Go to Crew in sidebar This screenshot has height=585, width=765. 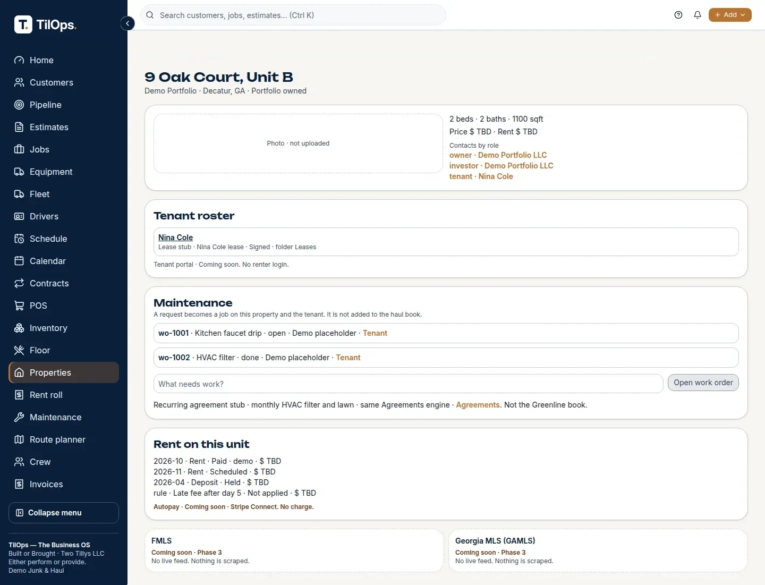tap(64, 462)
